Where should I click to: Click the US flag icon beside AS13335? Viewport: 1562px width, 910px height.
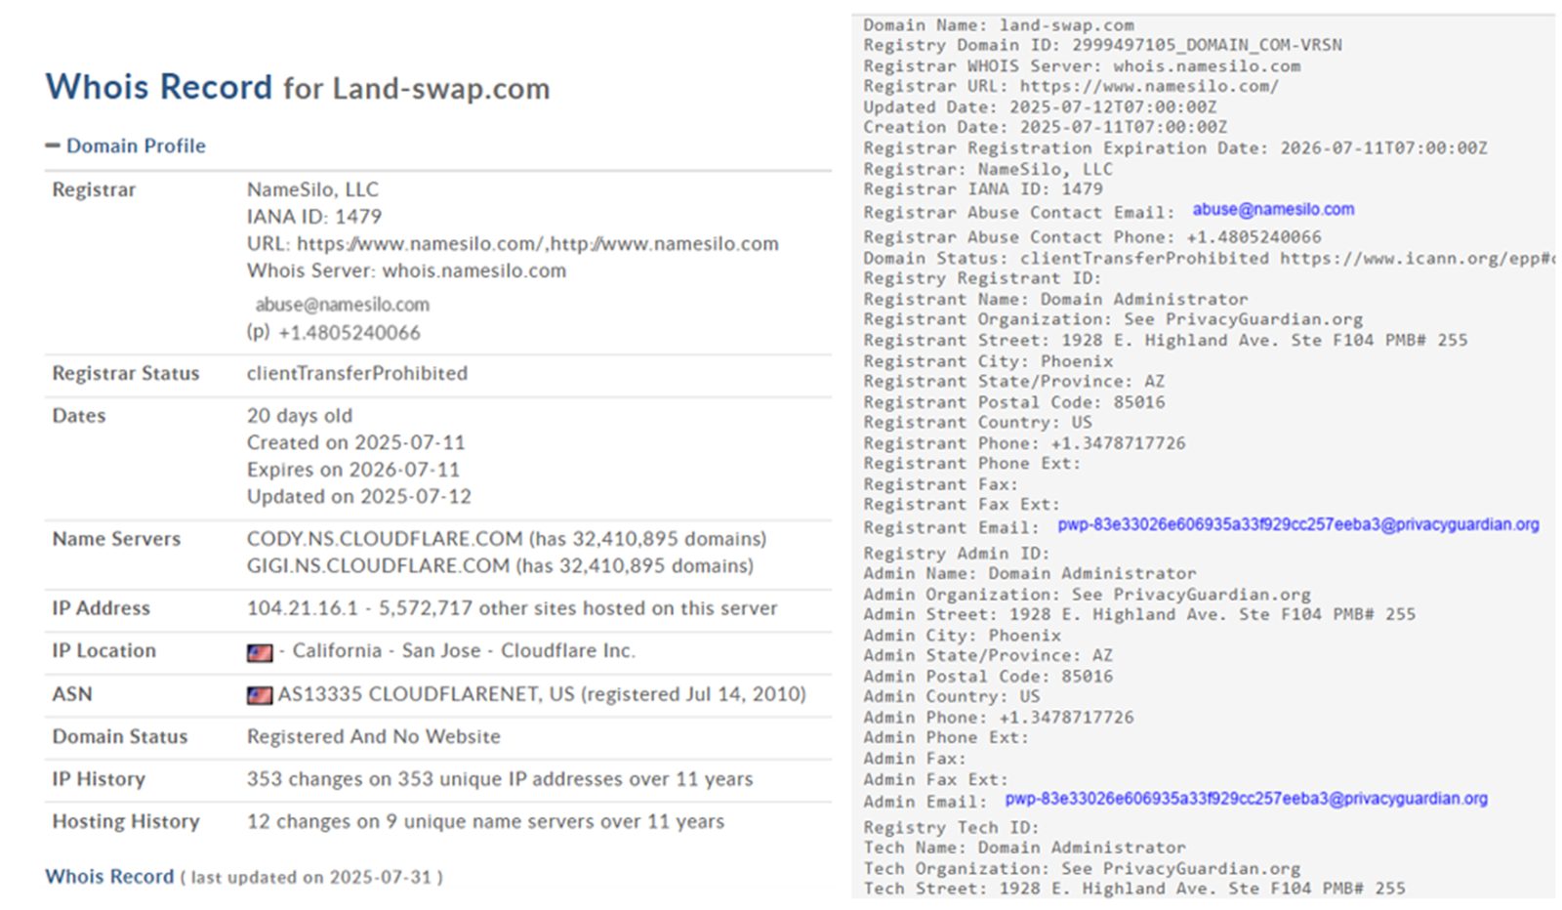(260, 695)
